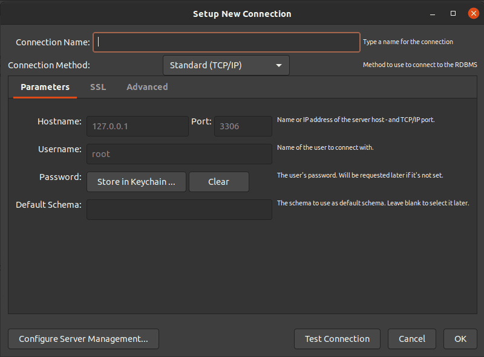Close the dialog with red X
The height and width of the screenshot is (357, 484).
pyautogui.click(x=474, y=13)
